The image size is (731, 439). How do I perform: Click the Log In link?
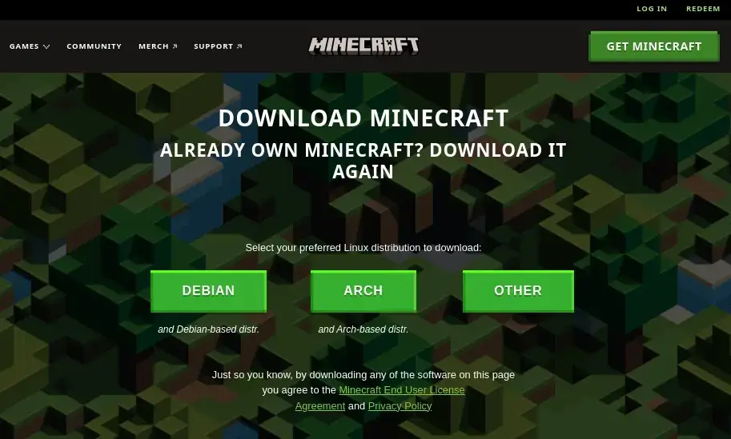click(x=652, y=8)
